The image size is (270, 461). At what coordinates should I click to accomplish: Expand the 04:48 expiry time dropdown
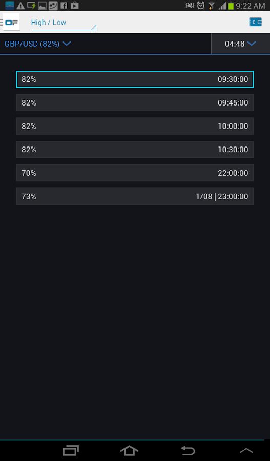(x=240, y=44)
